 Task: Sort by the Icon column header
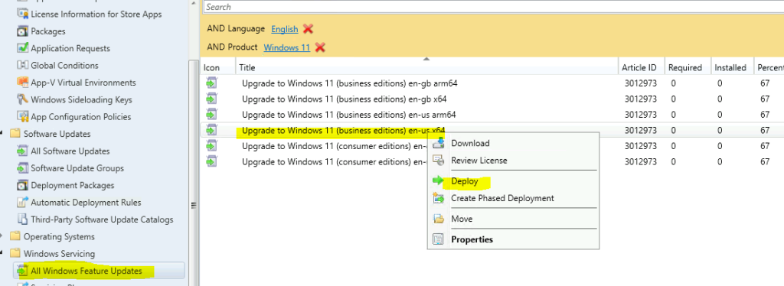pyautogui.click(x=217, y=67)
